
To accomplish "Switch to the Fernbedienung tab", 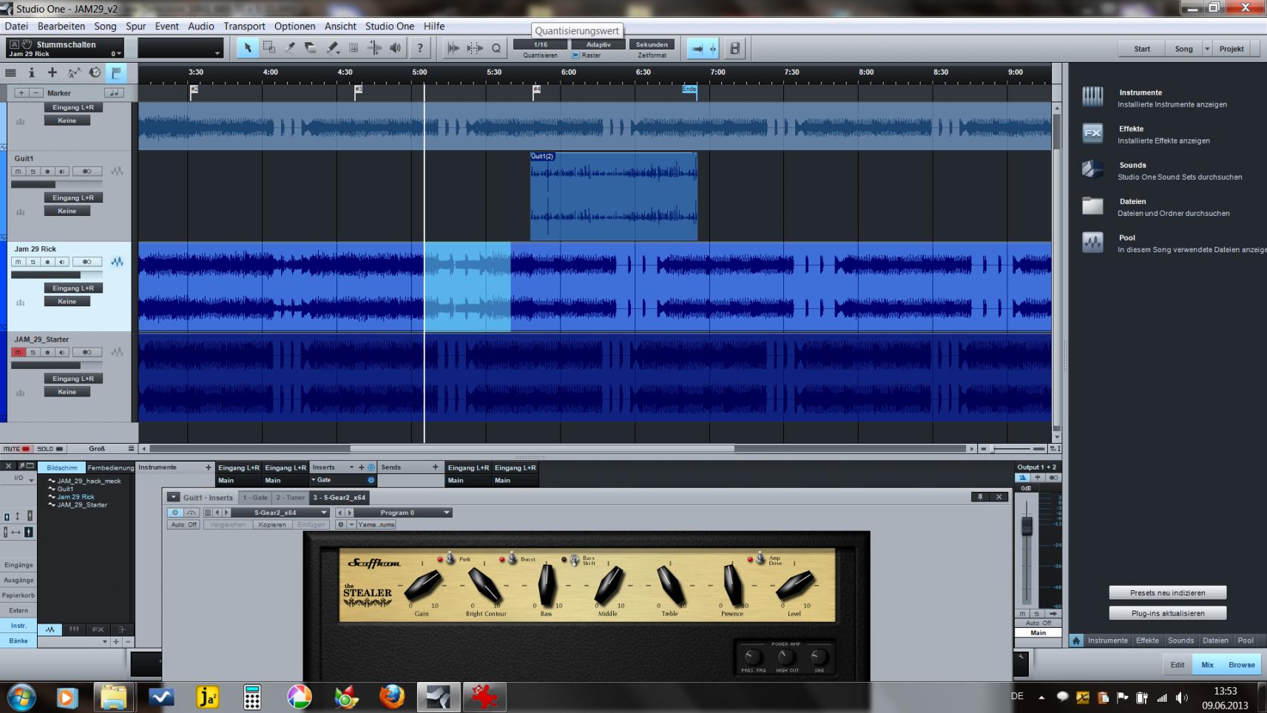I will [110, 467].
